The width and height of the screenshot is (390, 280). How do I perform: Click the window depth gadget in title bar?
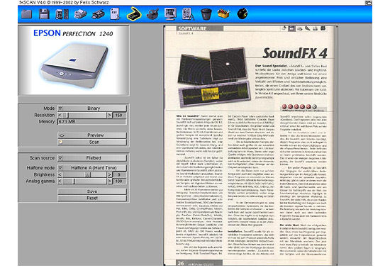point(368,3)
